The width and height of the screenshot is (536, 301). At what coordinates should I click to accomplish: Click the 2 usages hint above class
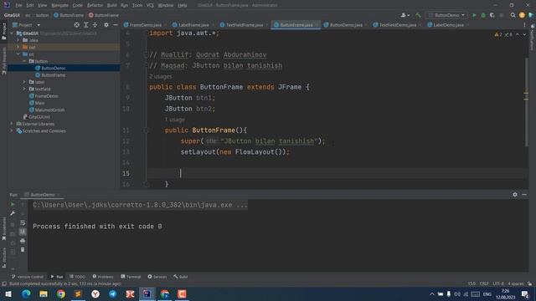(x=160, y=76)
